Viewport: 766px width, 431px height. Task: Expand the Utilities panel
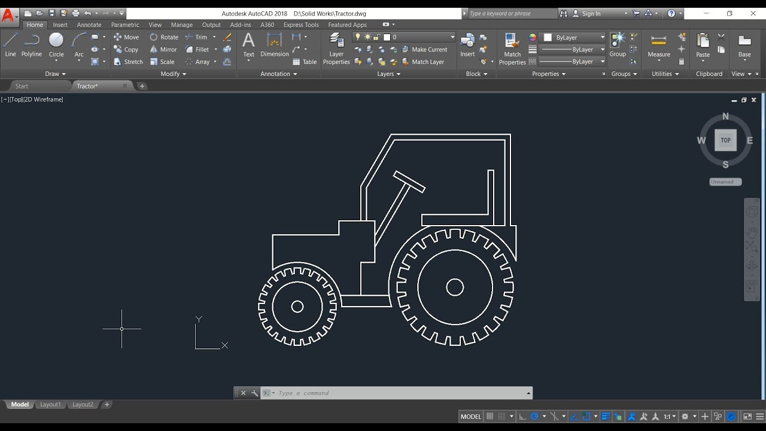tap(665, 74)
